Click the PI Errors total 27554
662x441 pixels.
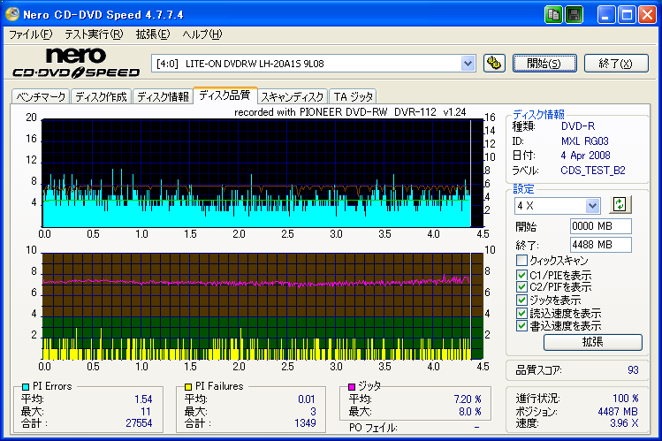(139, 422)
